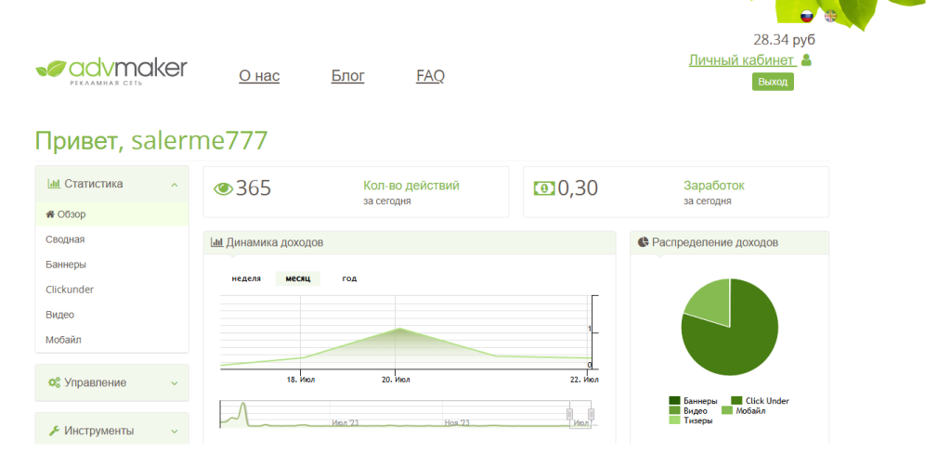The image size is (951, 452).
Task: Expand the Инструменты section chevron
Action: [x=174, y=432]
